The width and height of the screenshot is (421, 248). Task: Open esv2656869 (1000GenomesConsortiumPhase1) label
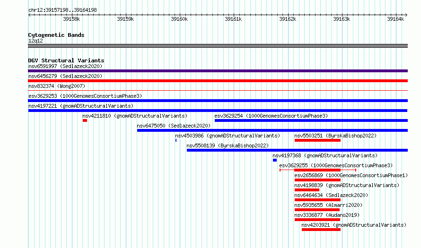point(351,175)
